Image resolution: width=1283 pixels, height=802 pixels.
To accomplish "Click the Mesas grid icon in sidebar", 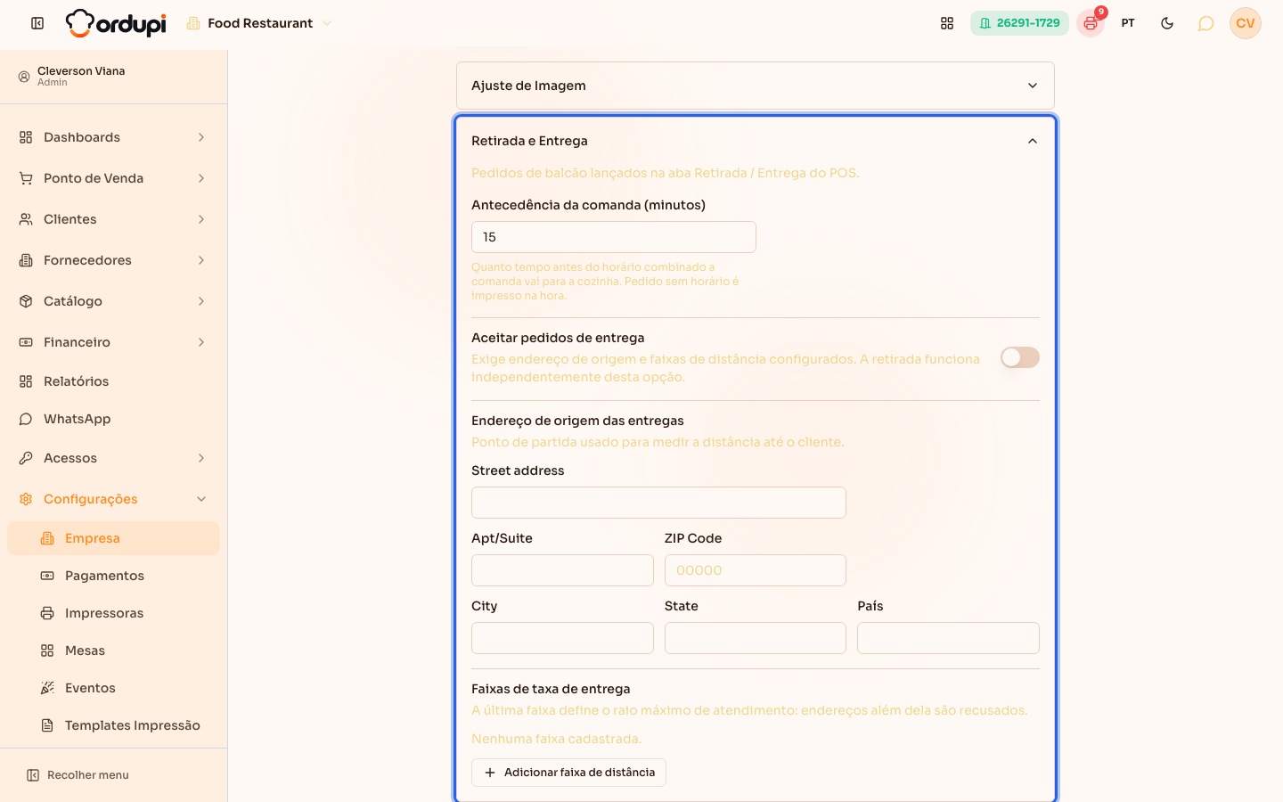I will [x=47, y=651].
